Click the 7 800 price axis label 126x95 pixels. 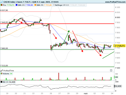117,38
